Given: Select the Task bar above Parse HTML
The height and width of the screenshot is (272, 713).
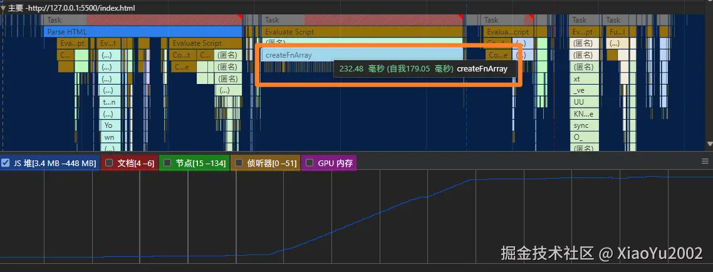Looking at the screenshot, I should (x=143, y=20).
